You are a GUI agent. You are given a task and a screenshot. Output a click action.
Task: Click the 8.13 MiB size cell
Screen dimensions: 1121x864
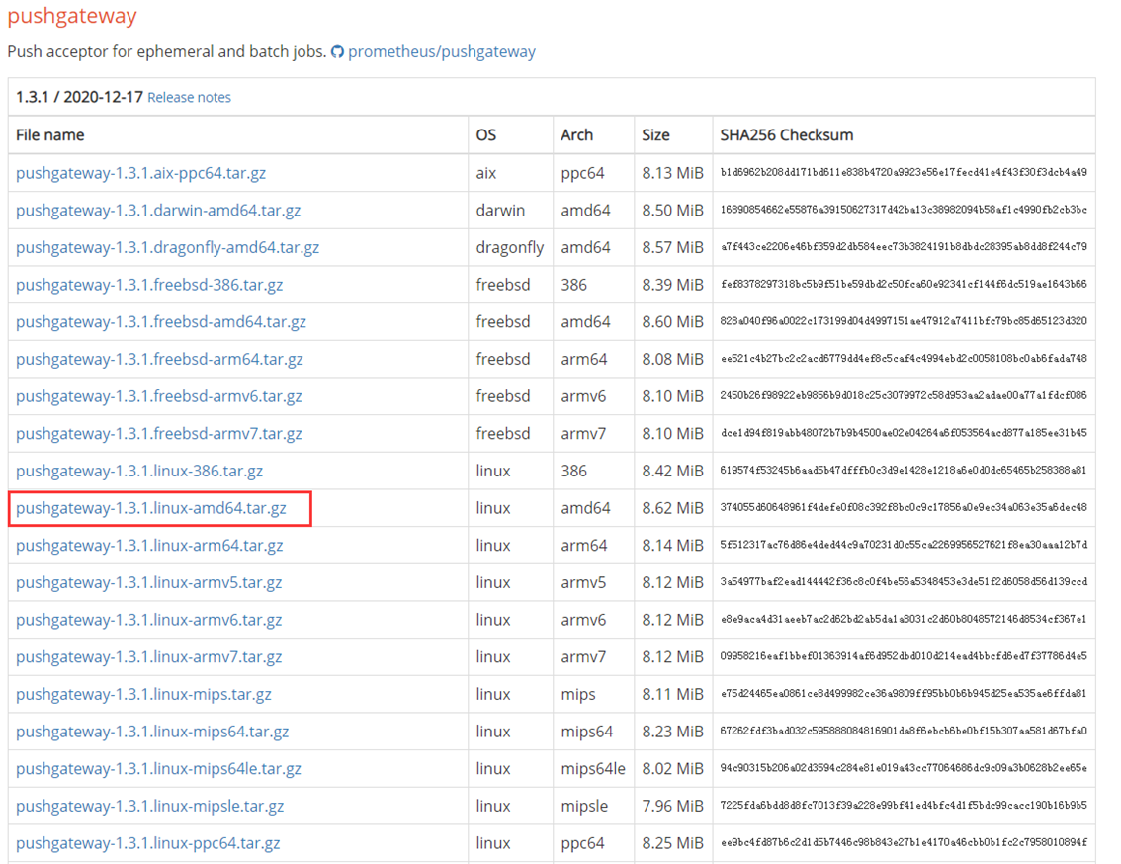(x=673, y=173)
